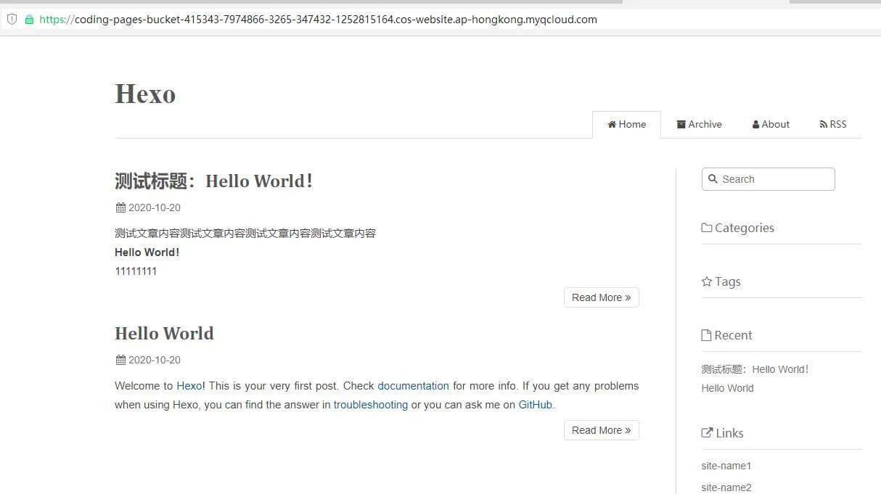
Task: Open recent post 测试标题: Hello World!
Action: 755,369
